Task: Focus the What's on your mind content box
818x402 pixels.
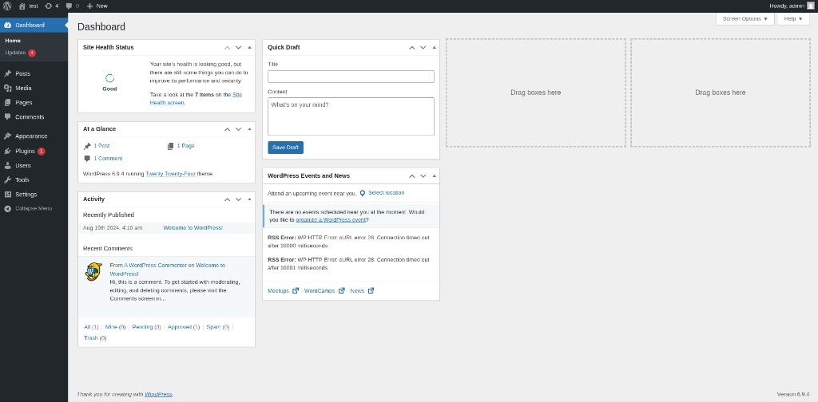Action: pyautogui.click(x=351, y=116)
